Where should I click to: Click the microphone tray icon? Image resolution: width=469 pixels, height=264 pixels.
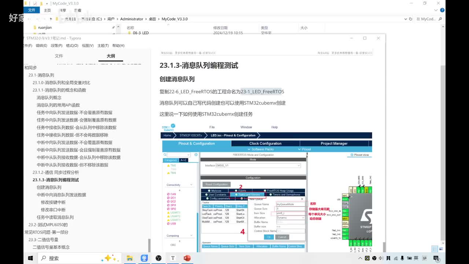[402, 258]
